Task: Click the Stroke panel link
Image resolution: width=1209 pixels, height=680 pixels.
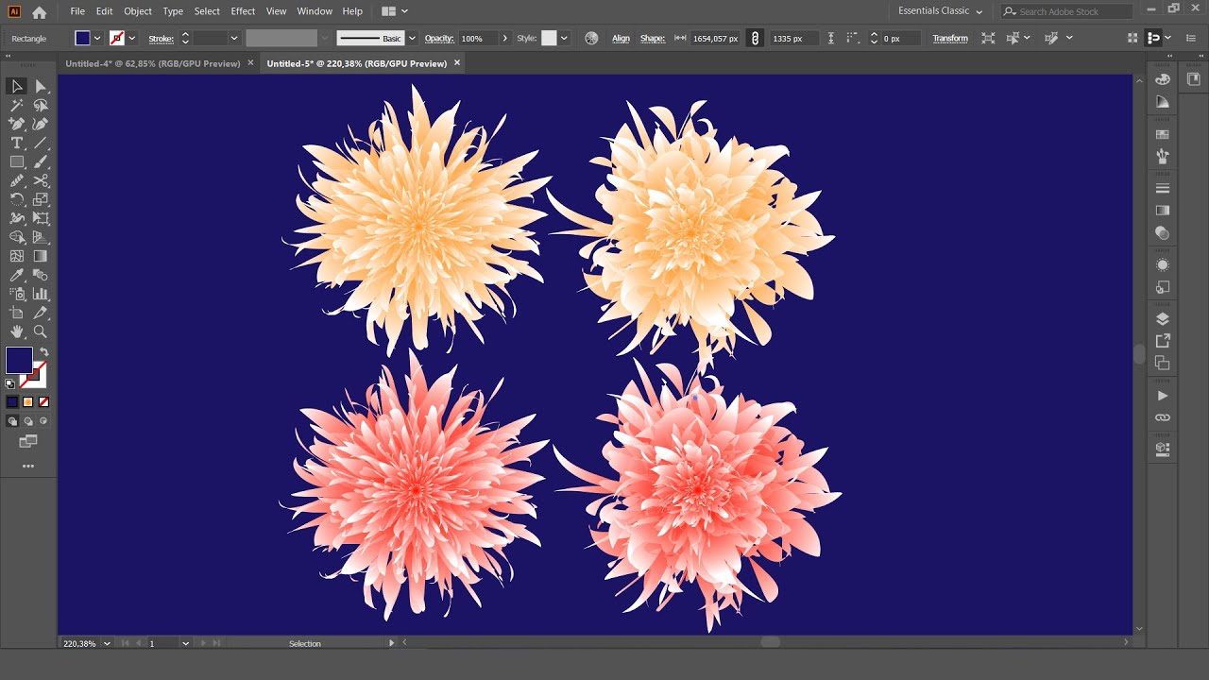Action: click(161, 39)
